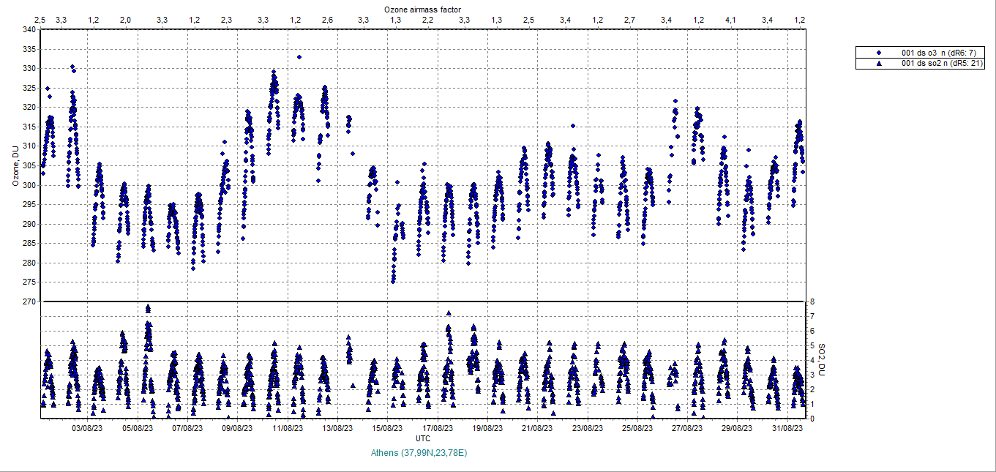996x472 pixels.
Task: Select the 31/08/23 date tick label
Action: pyautogui.click(x=787, y=428)
